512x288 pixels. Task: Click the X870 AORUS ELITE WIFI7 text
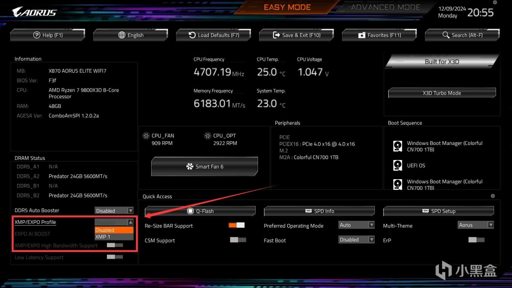coord(78,71)
